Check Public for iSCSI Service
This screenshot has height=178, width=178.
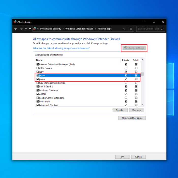(136, 68)
